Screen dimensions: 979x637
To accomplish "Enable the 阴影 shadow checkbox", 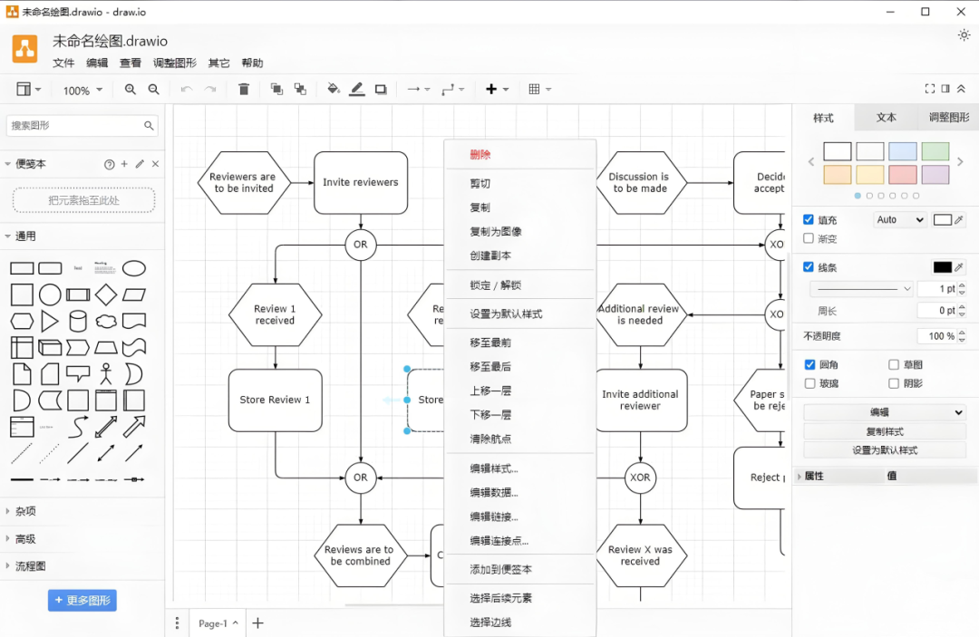I will [x=894, y=383].
